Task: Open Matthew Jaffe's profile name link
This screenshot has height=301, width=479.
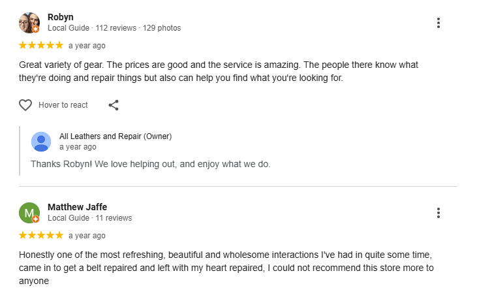Action: click(78, 207)
